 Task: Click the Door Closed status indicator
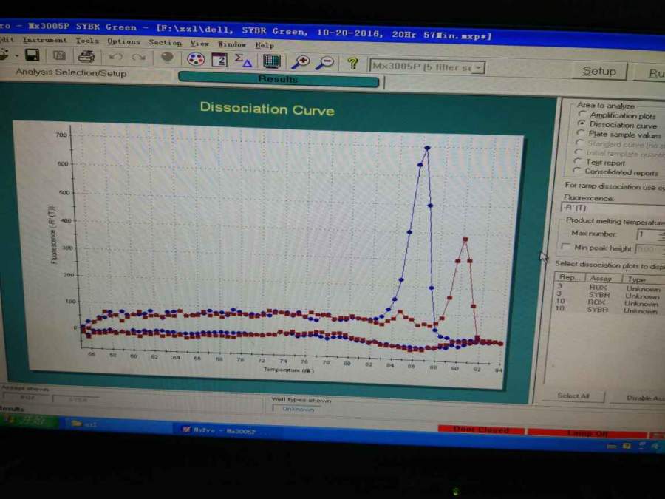tap(481, 429)
